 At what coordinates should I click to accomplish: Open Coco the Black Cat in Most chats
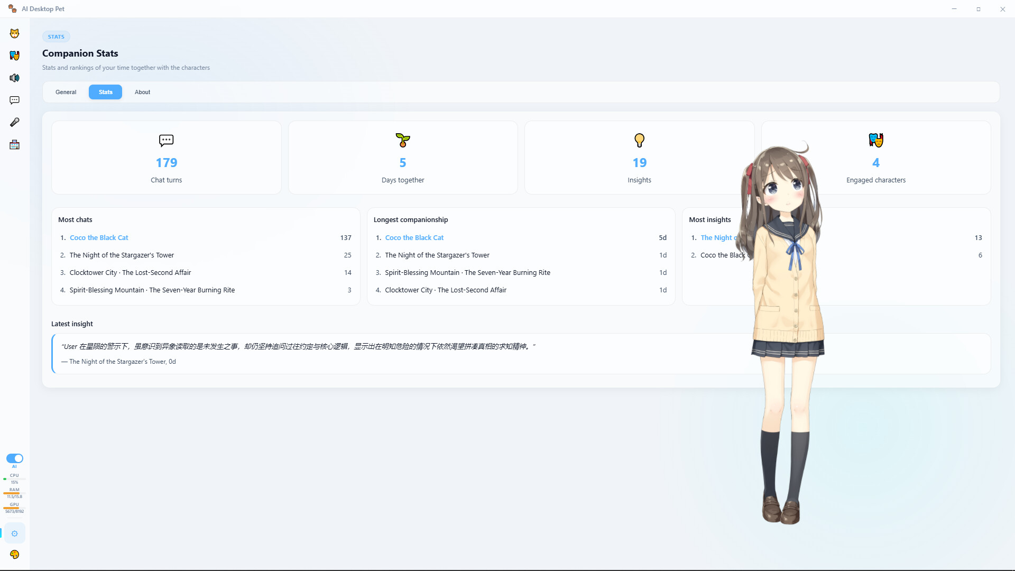coord(99,238)
